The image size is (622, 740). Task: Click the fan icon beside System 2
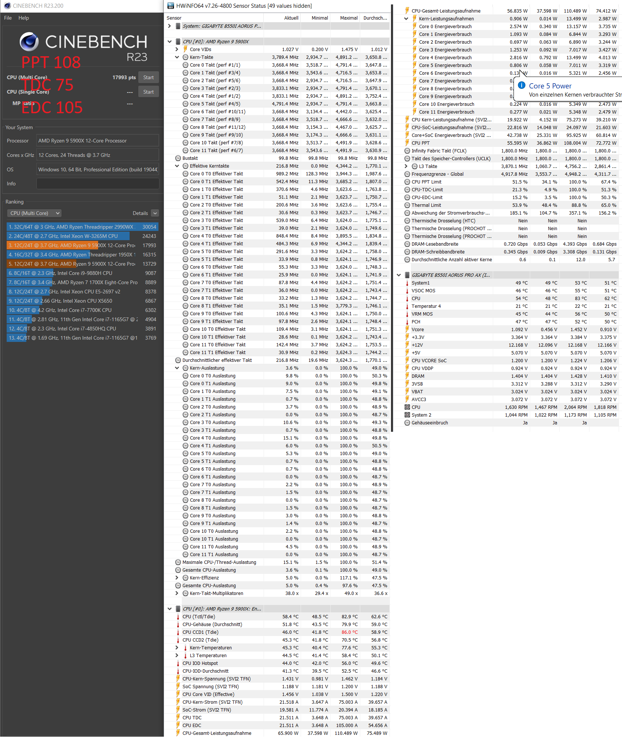[407, 415]
